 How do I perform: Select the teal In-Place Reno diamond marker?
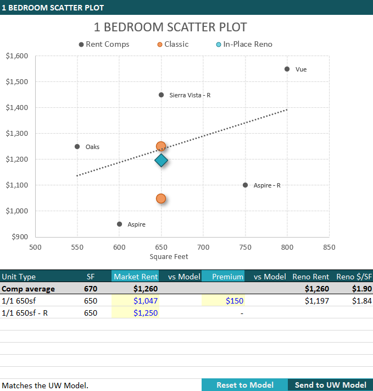161,161
